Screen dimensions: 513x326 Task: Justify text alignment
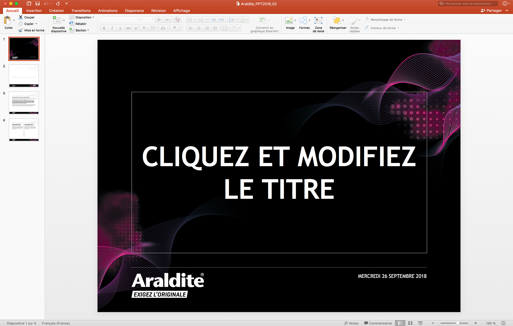pyautogui.click(x=215, y=28)
